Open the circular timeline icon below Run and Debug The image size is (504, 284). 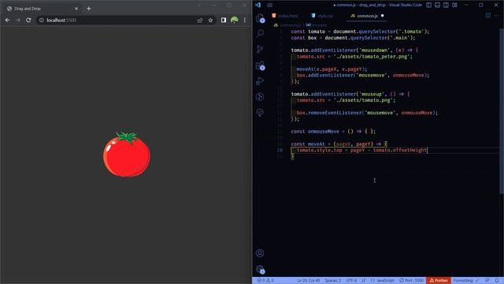tap(260, 96)
